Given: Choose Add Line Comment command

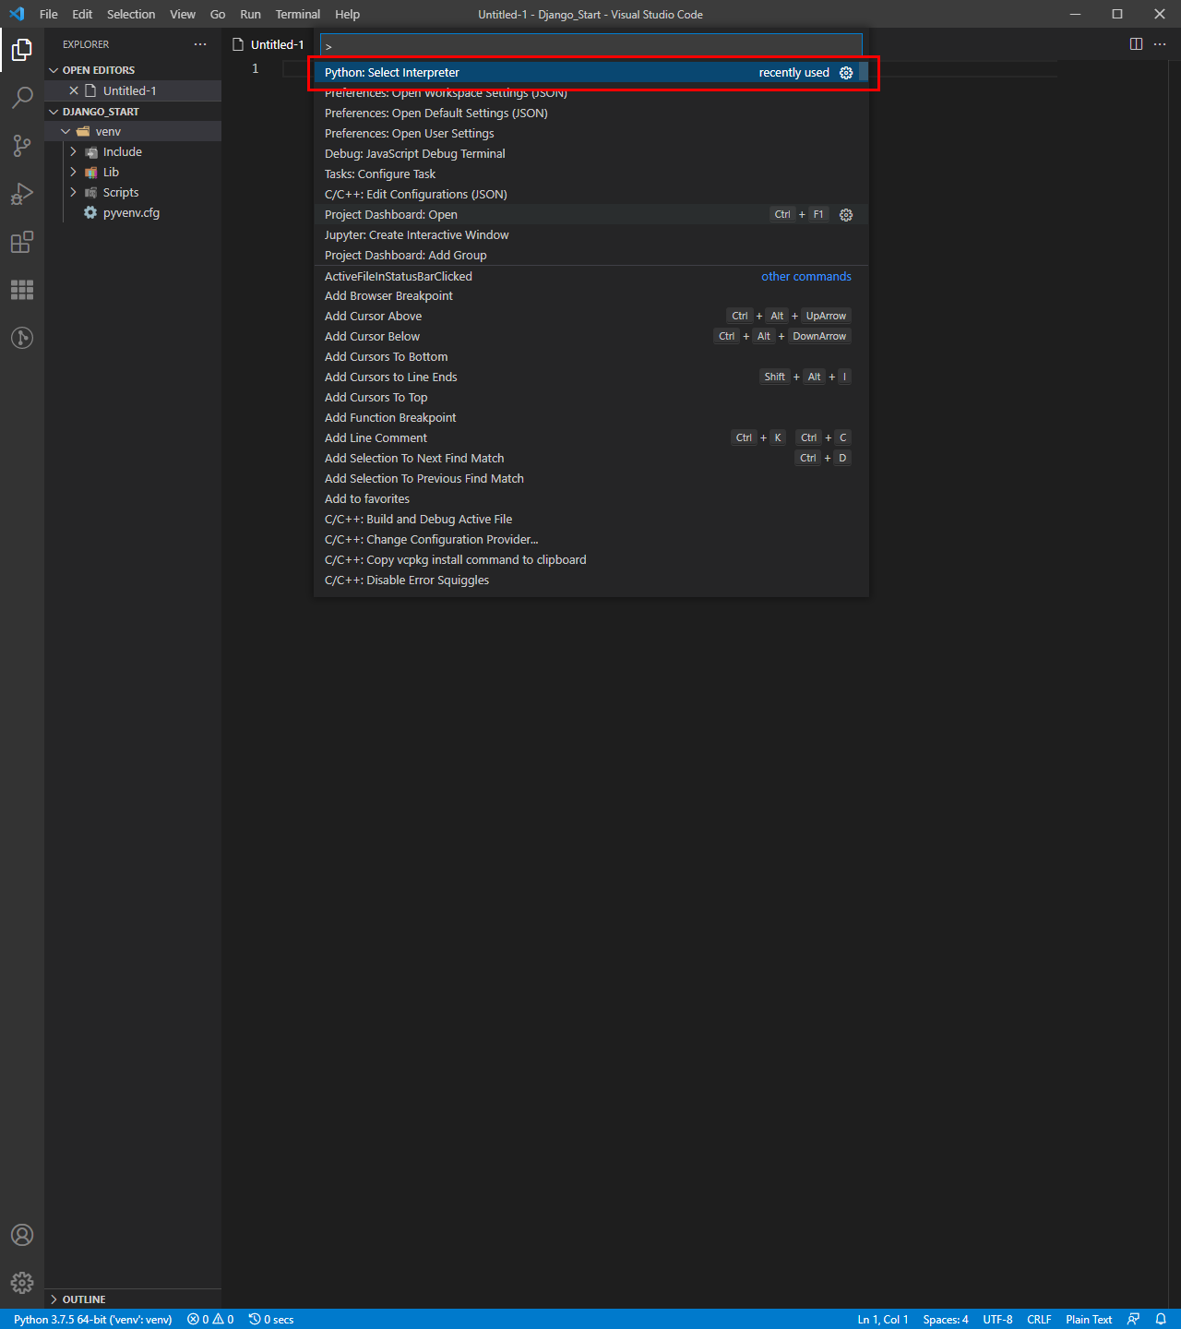Looking at the screenshot, I should tap(591, 438).
